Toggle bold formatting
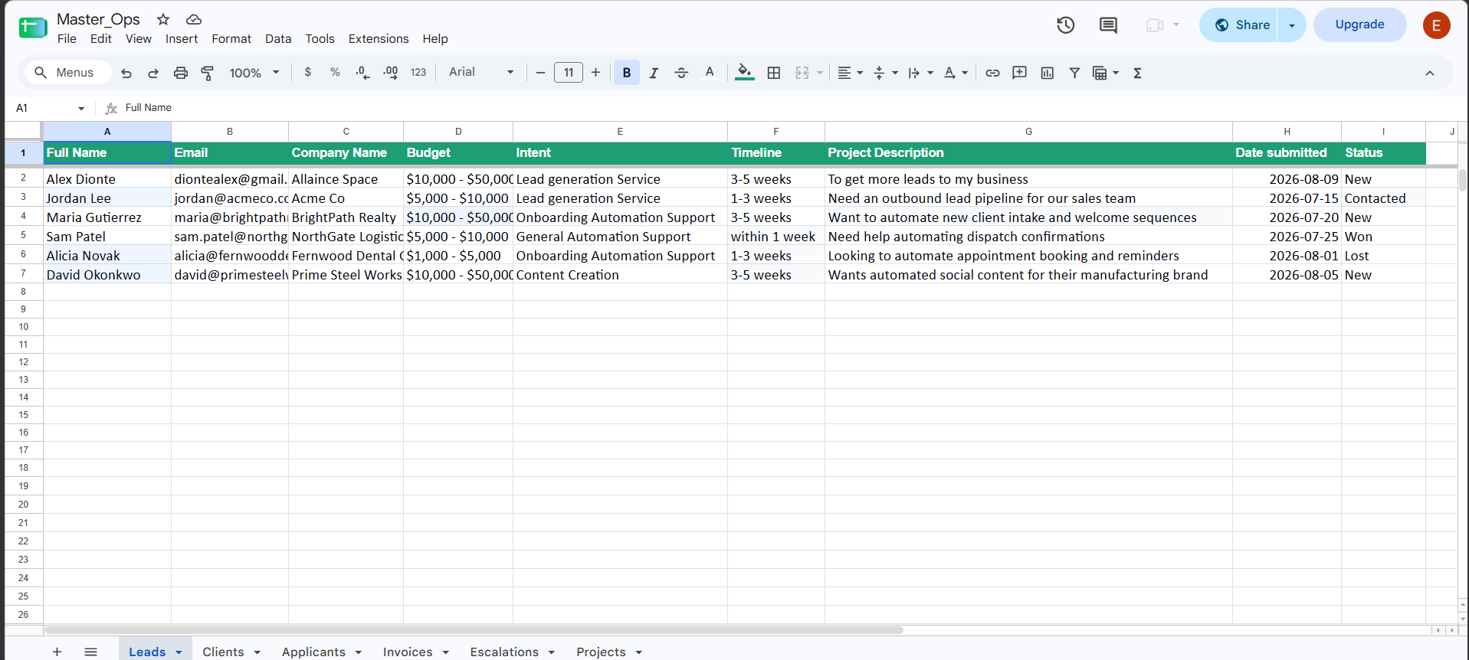The image size is (1469, 660). [x=627, y=73]
